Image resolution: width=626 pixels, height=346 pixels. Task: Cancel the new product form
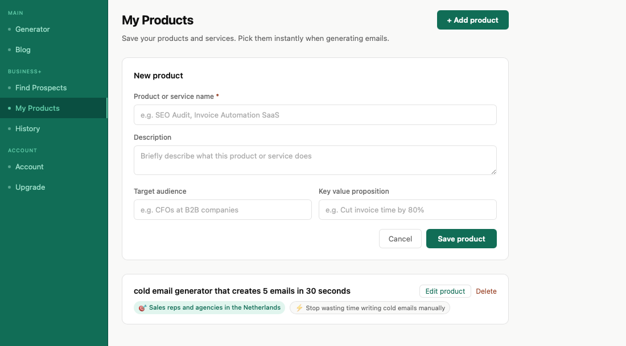tap(400, 239)
